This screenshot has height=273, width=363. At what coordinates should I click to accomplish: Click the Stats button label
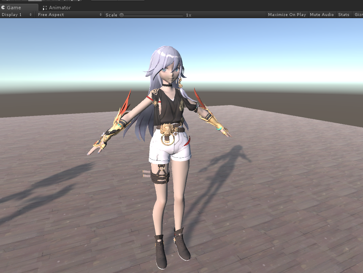coord(343,14)
